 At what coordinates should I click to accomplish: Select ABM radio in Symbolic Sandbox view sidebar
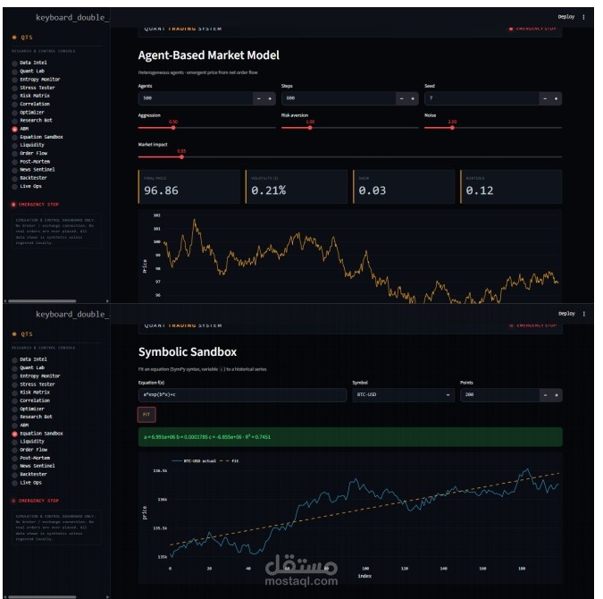click(14, 426)
